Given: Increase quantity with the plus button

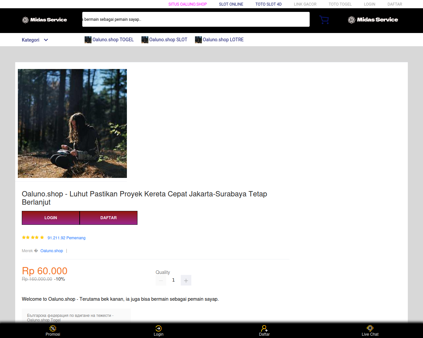Looking at the screenshot, I should point(186,280).
